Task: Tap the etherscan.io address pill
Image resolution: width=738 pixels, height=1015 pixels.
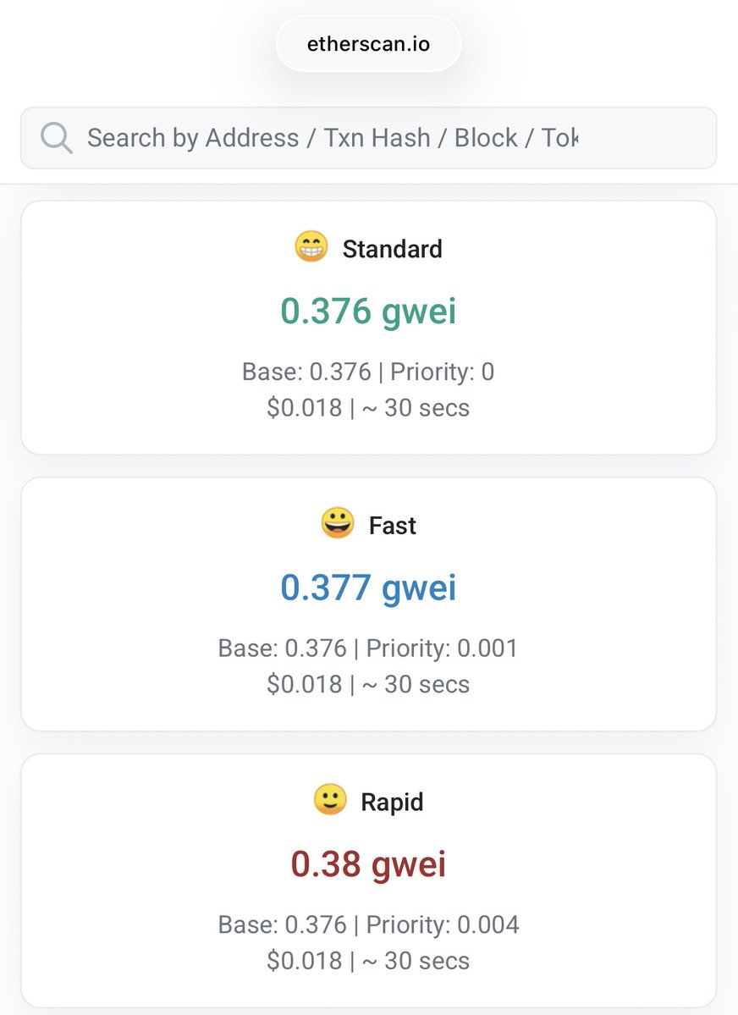Action: (x=368, y=44)
